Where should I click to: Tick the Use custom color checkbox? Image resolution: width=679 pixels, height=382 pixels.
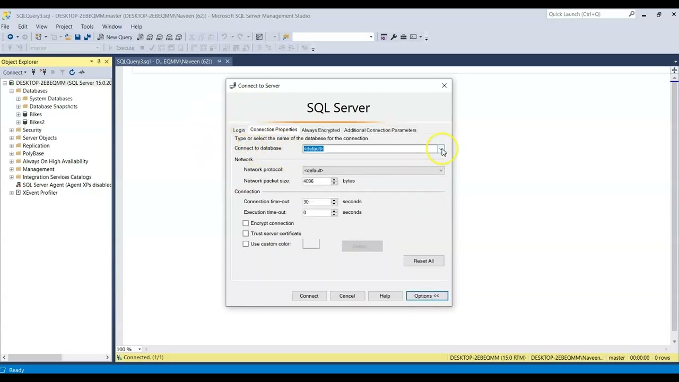[246, 244]
